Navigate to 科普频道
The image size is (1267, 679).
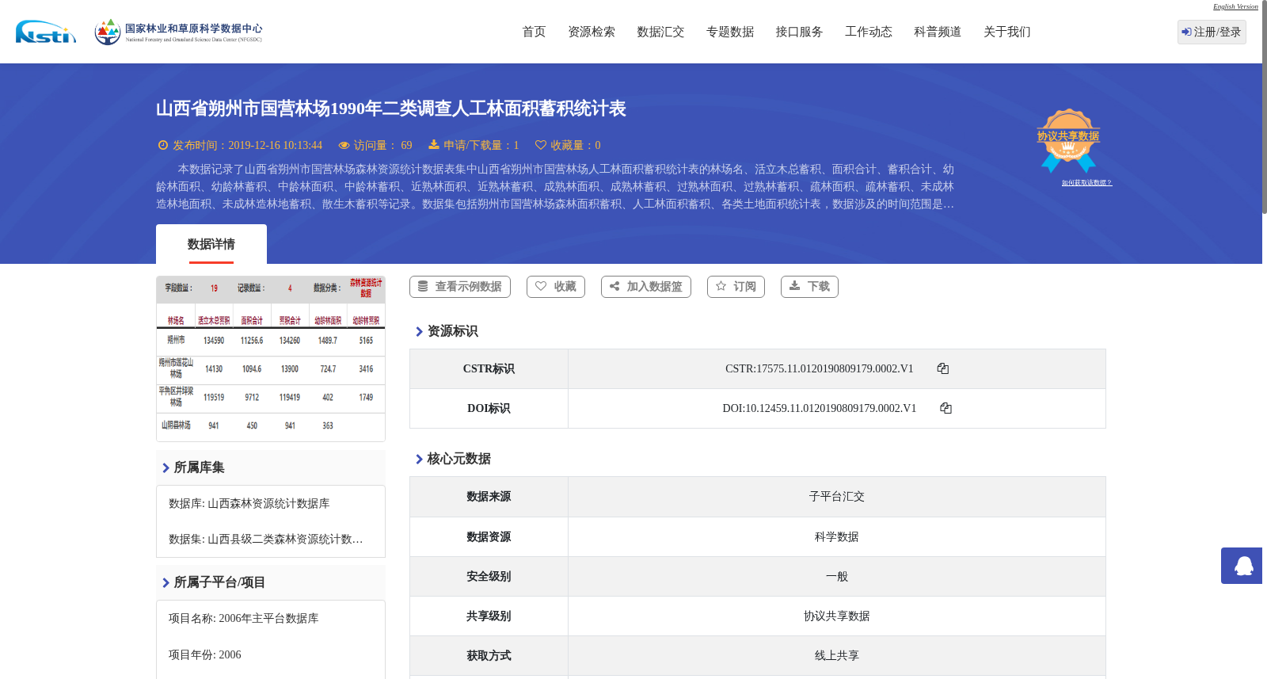point(938,32)
